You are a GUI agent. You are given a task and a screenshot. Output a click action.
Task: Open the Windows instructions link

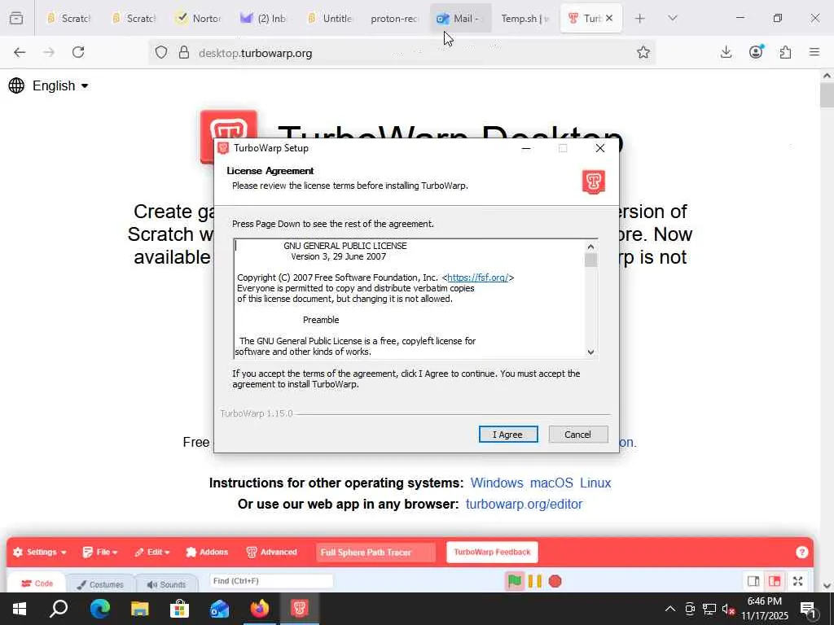point(497,483)
